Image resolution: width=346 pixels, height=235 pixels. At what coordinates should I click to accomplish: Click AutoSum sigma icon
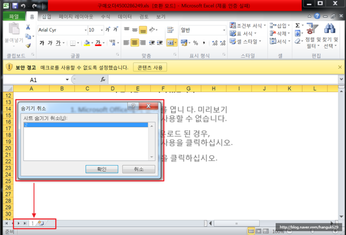tap(298, 25)
